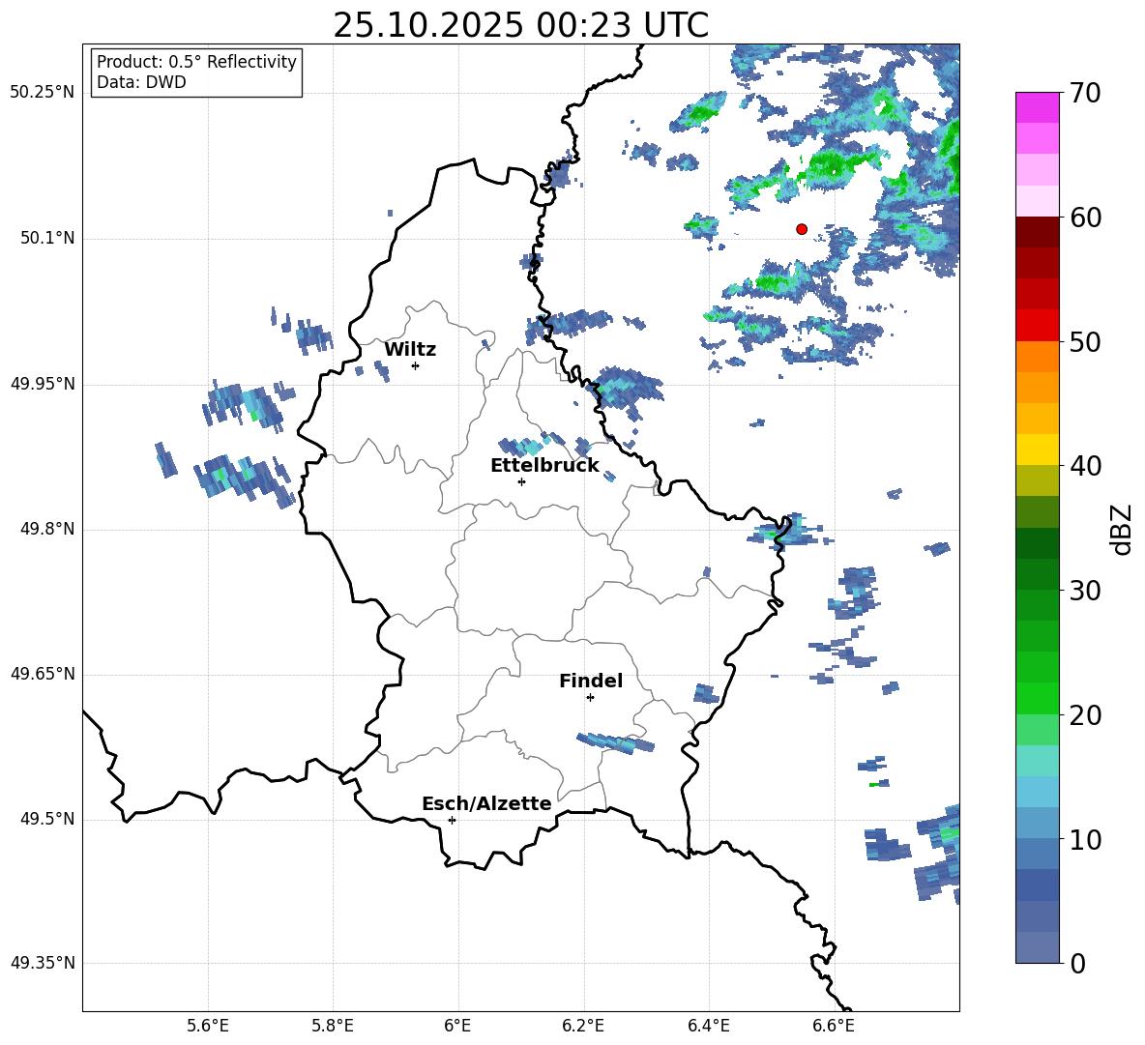Viewport: 1145px width, 1045px height.
Task: Click the colorbar 50 tick label
Action: pyautogui.click(x=1085, y=342)
